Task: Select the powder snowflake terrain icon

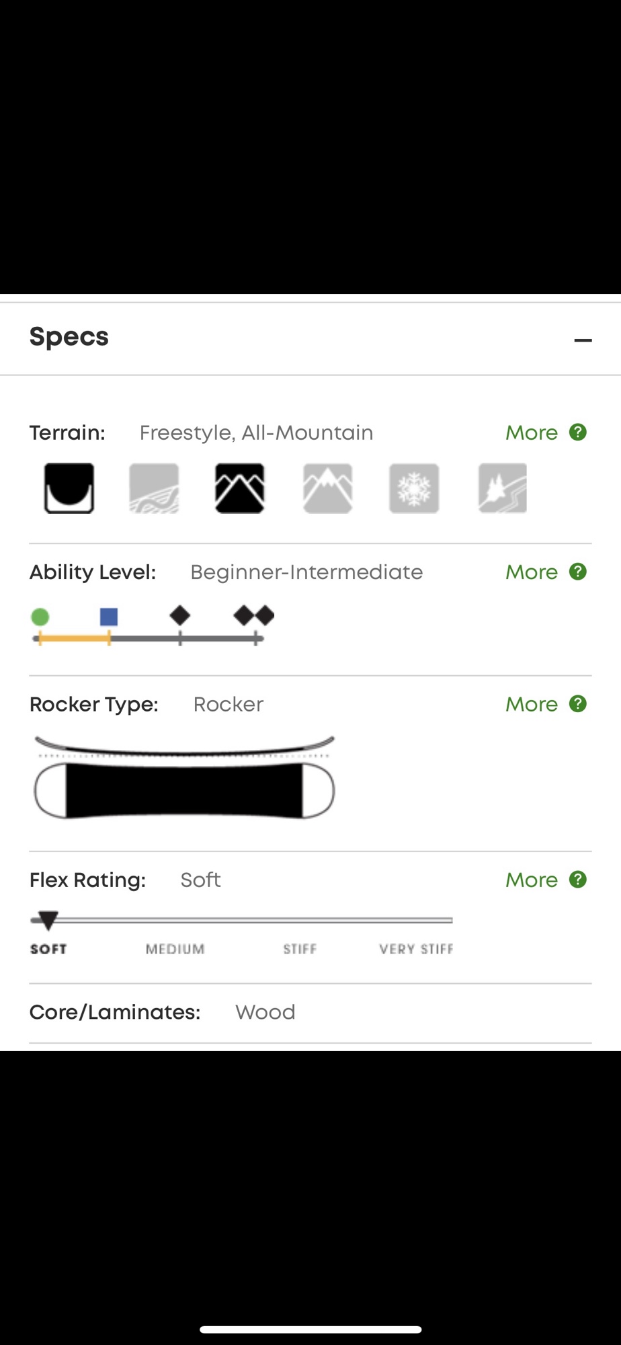Action: click(415, 489)
